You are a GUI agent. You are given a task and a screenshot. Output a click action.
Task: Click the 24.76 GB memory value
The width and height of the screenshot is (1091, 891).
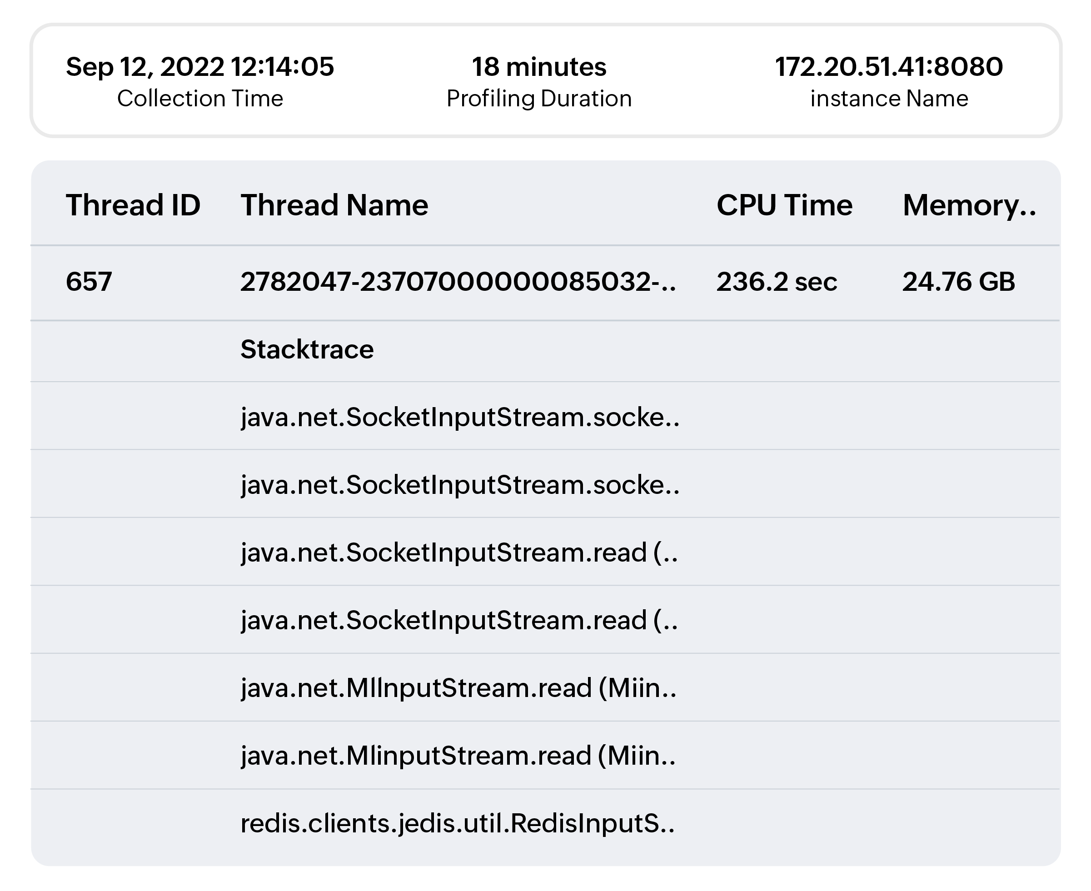[x=959, y=282]
